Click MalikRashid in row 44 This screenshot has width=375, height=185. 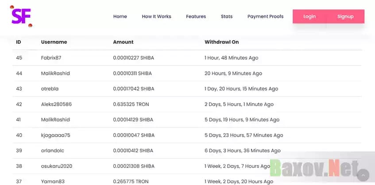[55, 73]
